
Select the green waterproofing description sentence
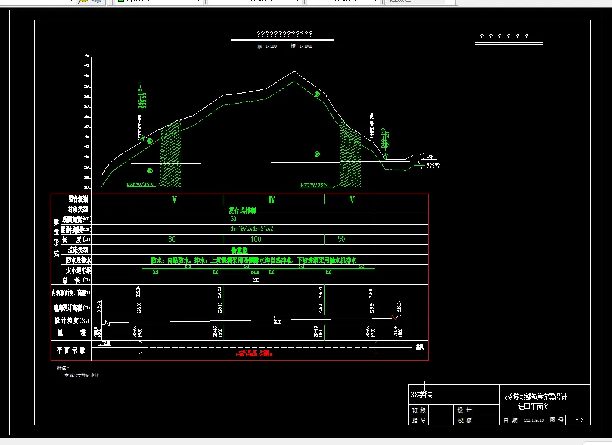254,260
